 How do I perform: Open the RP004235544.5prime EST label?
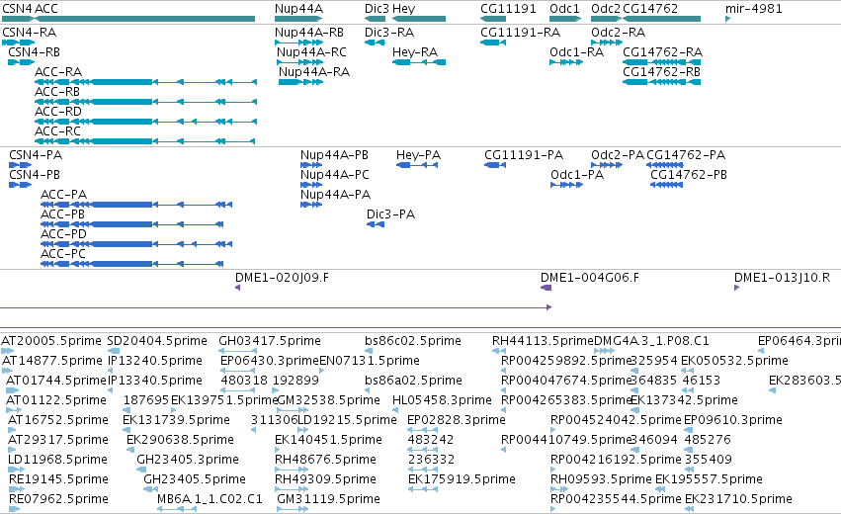616,499
